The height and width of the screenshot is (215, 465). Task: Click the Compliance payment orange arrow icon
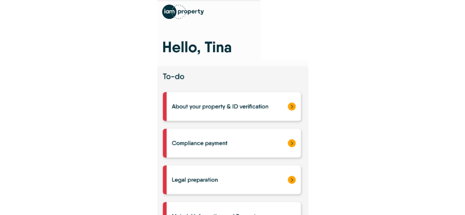click(292, 143)
